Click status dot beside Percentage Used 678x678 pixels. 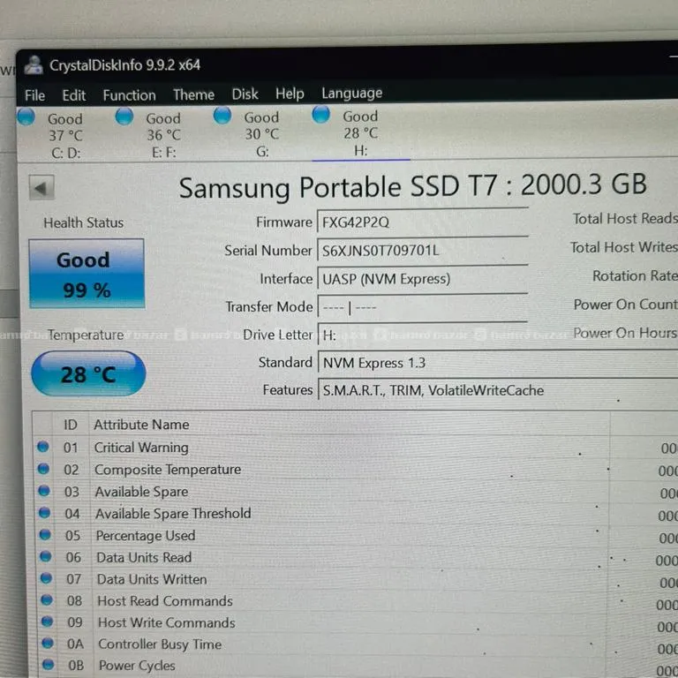[x=45, y=534]
